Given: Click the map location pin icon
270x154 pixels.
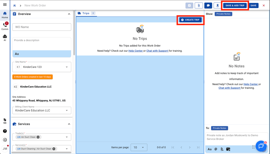Looking at the screenshot, I should pyautogui.click(x=218, y=6).
